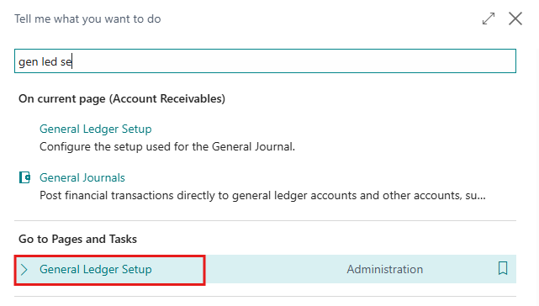539x306 pixels.
Task: Click the 'On current page (Account Receivables)' heading
Action: point(122,99)
